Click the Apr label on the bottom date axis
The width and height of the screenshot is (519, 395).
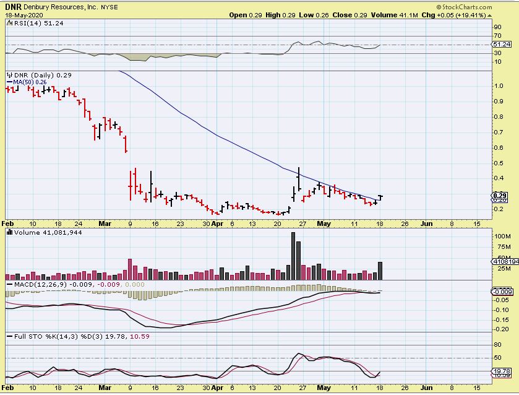[217, 388]
